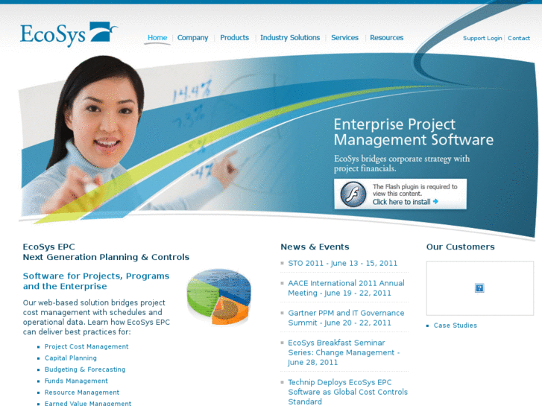Click the broken image placeholder in Our Customers

coord(479,288)
